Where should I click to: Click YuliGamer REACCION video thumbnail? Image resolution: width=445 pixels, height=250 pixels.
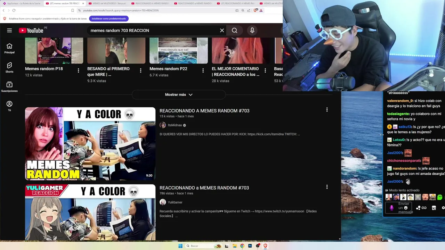click(x=90, y=212)
